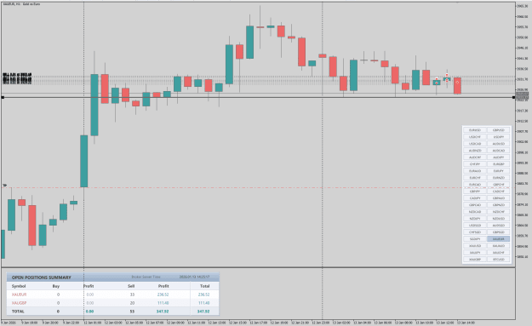Image resolution: width=532 pixels, height=326 pixels.
Task: Click 236.52 in the Total column
Action: [x=203, y=295]
